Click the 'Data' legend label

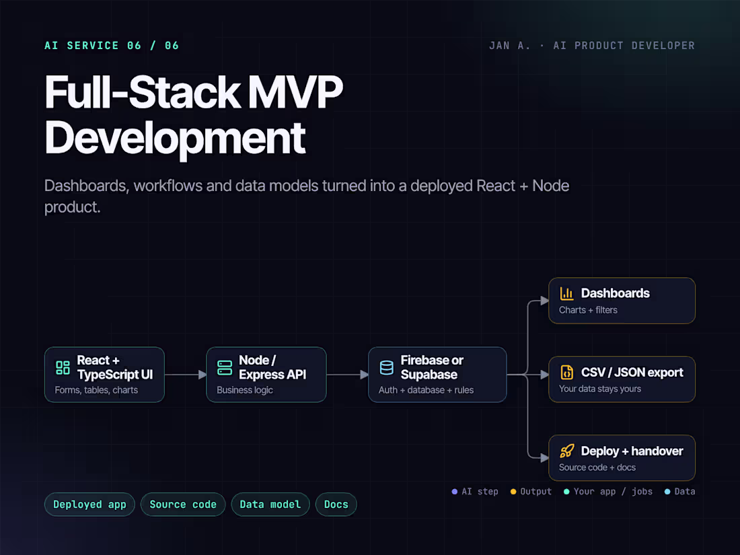click(x=685, y=492)
